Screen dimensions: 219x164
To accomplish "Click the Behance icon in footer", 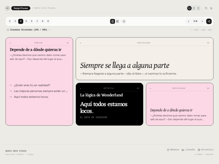I will (168, 150).
